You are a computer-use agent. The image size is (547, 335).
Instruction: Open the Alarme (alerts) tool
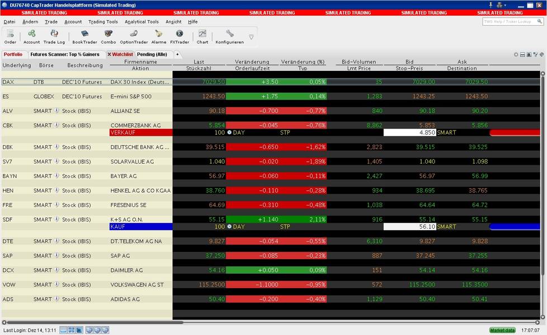[x=159, y=36]
